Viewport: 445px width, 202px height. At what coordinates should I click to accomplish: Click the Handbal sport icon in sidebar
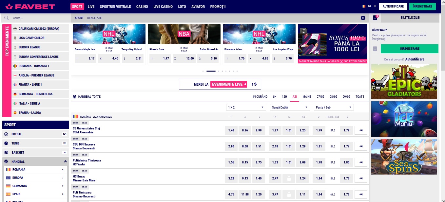(x=6, y=161)
